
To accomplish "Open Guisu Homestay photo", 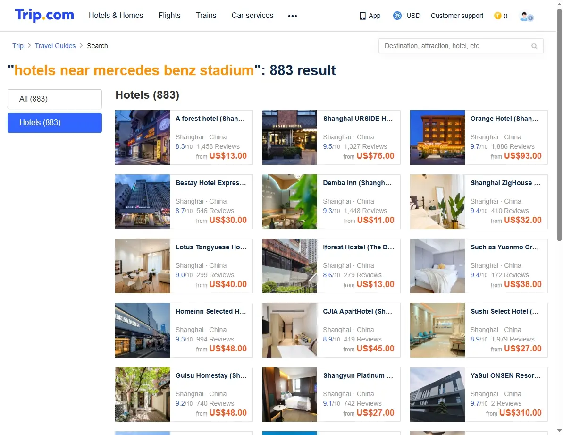I will [x=143, y=394].
